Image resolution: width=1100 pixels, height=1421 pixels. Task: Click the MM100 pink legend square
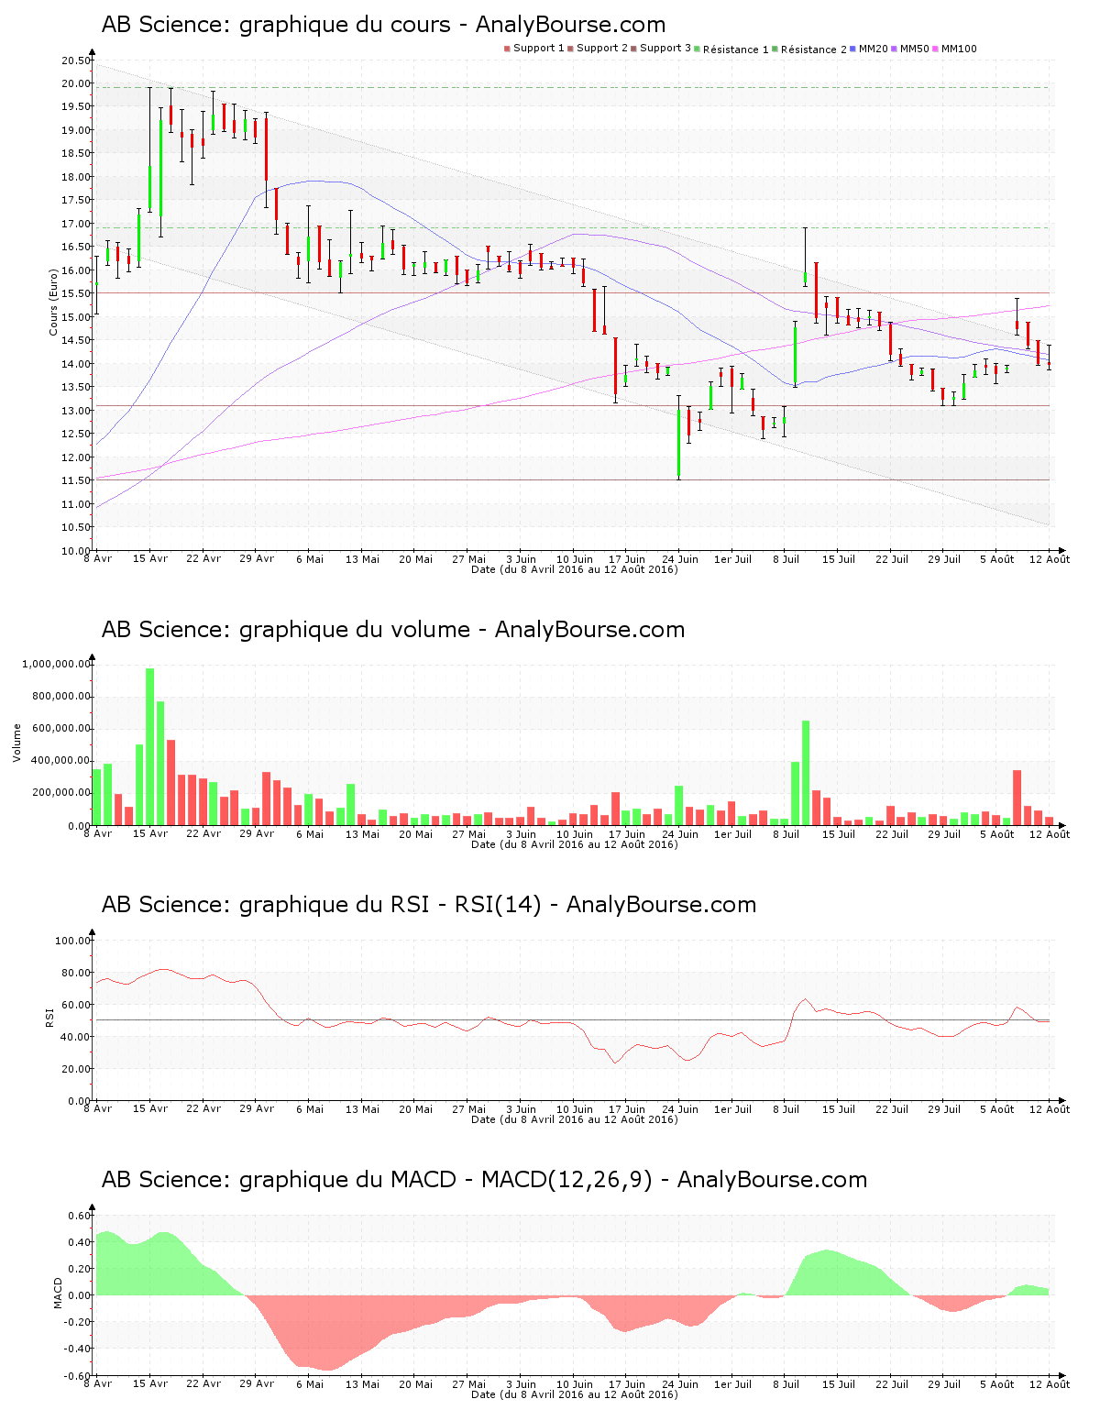[936, 49]
